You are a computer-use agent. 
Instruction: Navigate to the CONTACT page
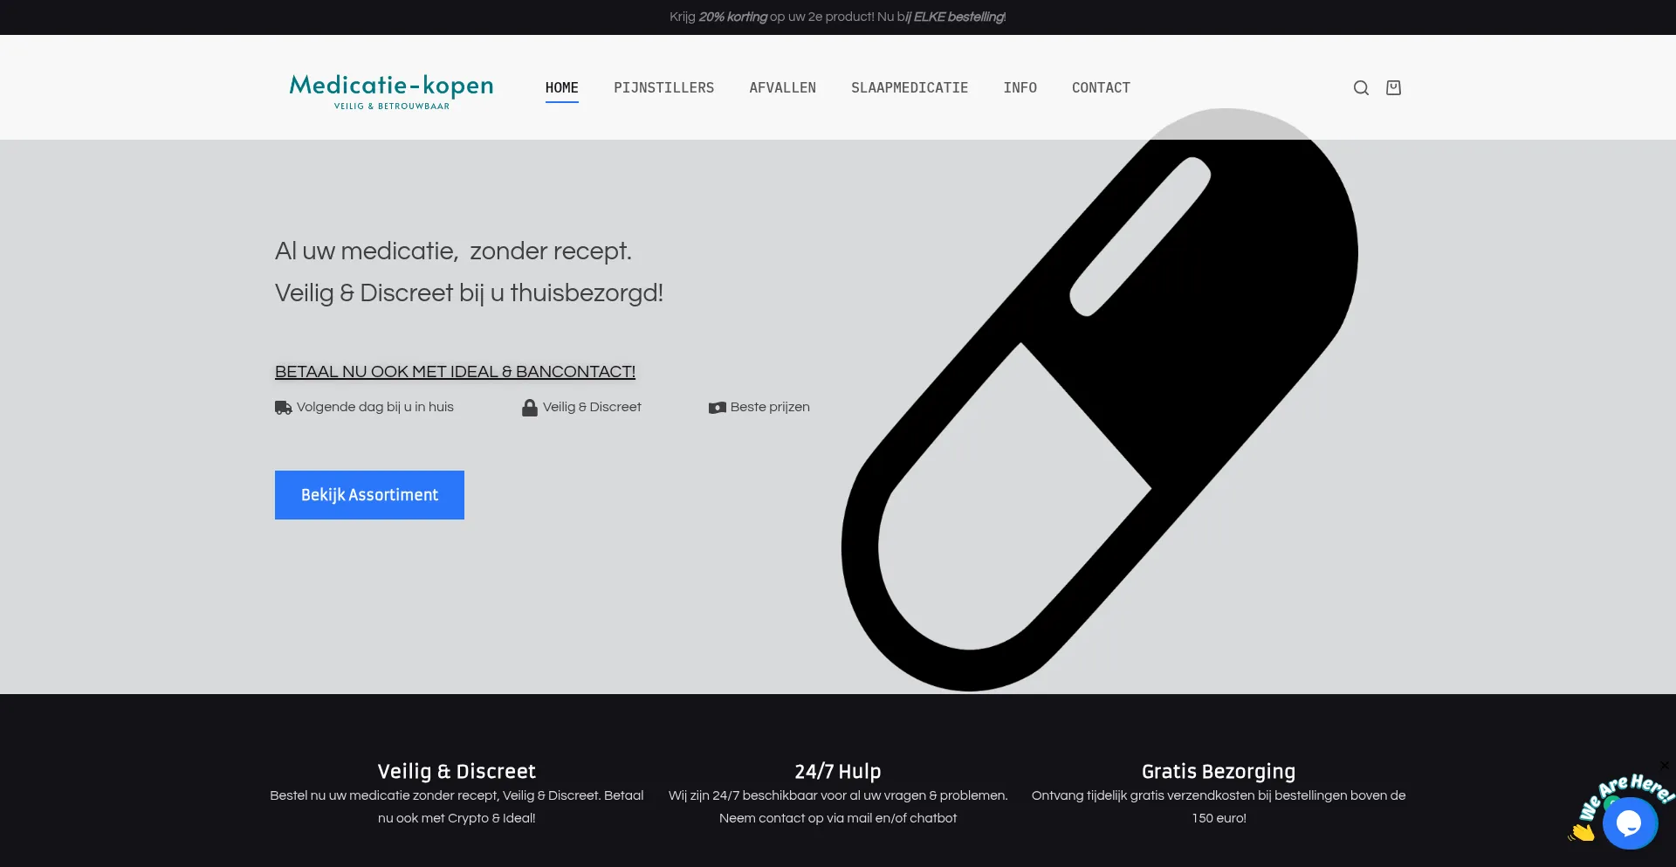[1100, 88]
